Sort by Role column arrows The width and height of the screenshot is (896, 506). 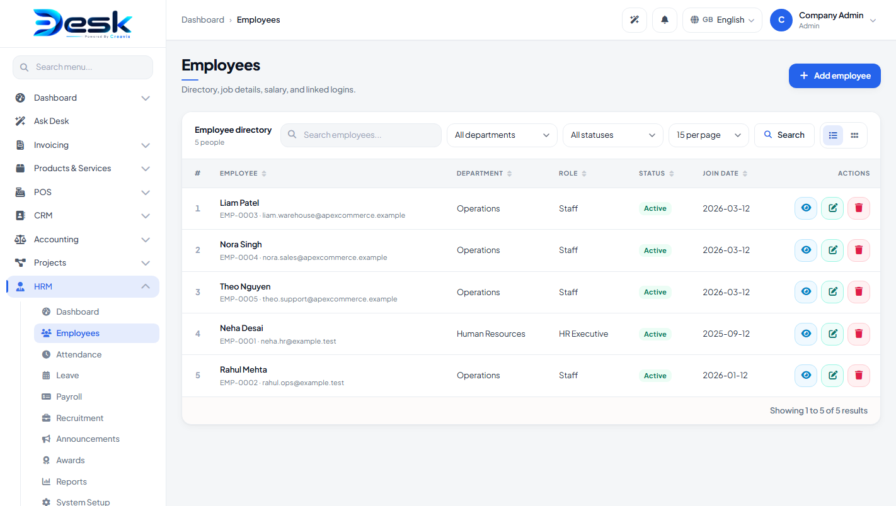(x=584, y=174)
